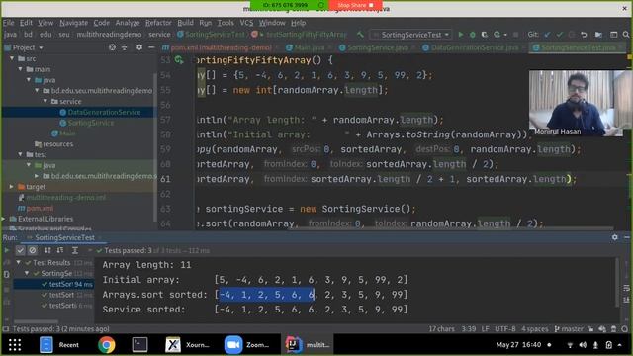Click the 3:39 caret position indicator
Image resolution: width=633 pixels, height=356 pixels.
click(x=468, y=329)
